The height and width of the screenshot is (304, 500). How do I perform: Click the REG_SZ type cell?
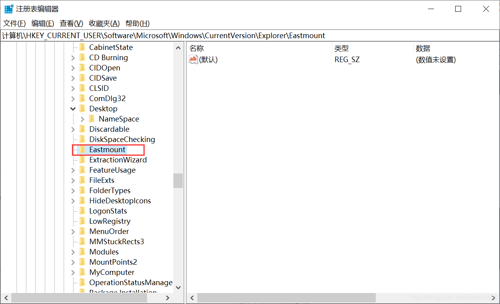347,60
